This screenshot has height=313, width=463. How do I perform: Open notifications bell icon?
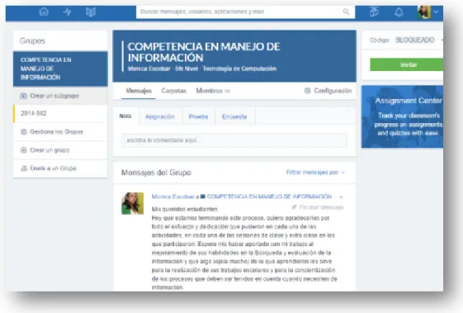click(399, 12)
